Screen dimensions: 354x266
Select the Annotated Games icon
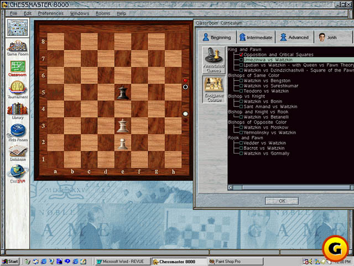214,57
